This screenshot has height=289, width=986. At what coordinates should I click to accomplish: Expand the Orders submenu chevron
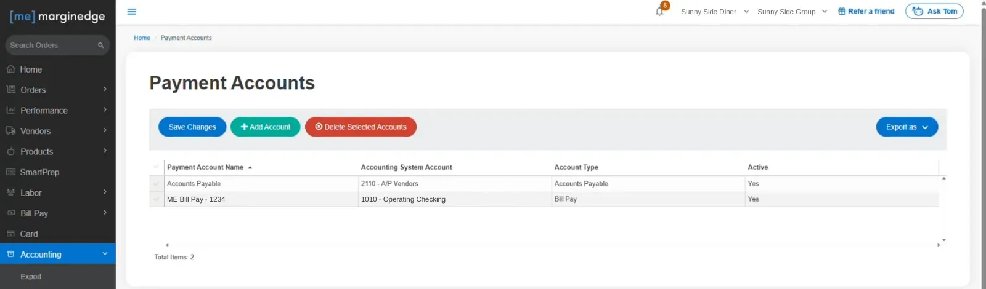(105, 89)
